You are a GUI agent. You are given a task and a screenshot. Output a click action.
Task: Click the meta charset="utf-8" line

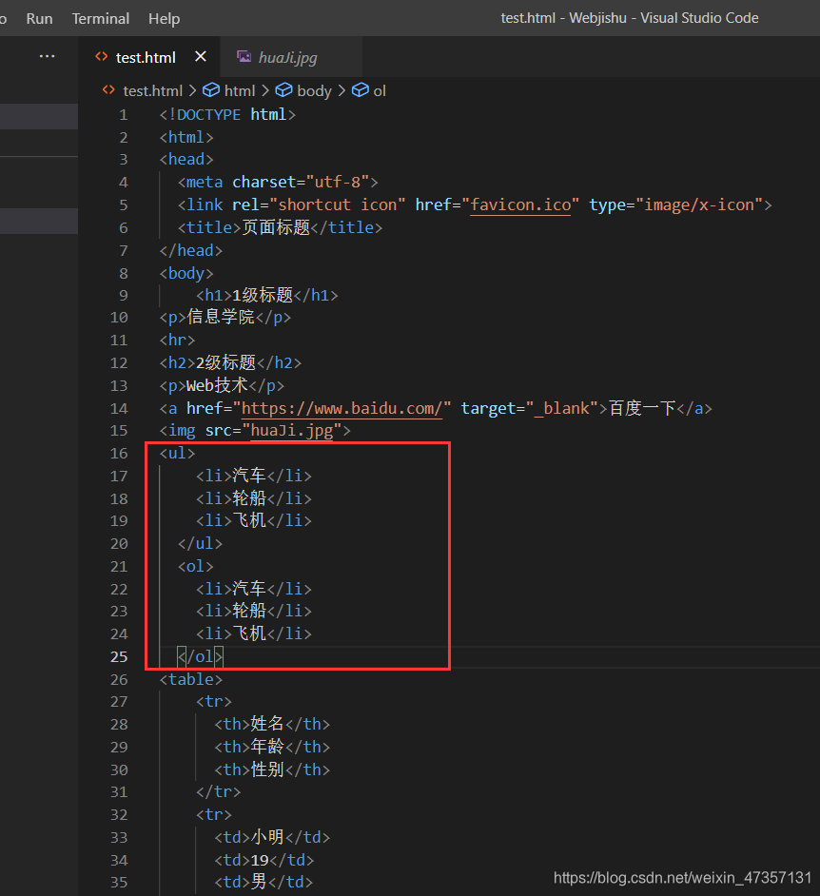click(x=278, y=183)
